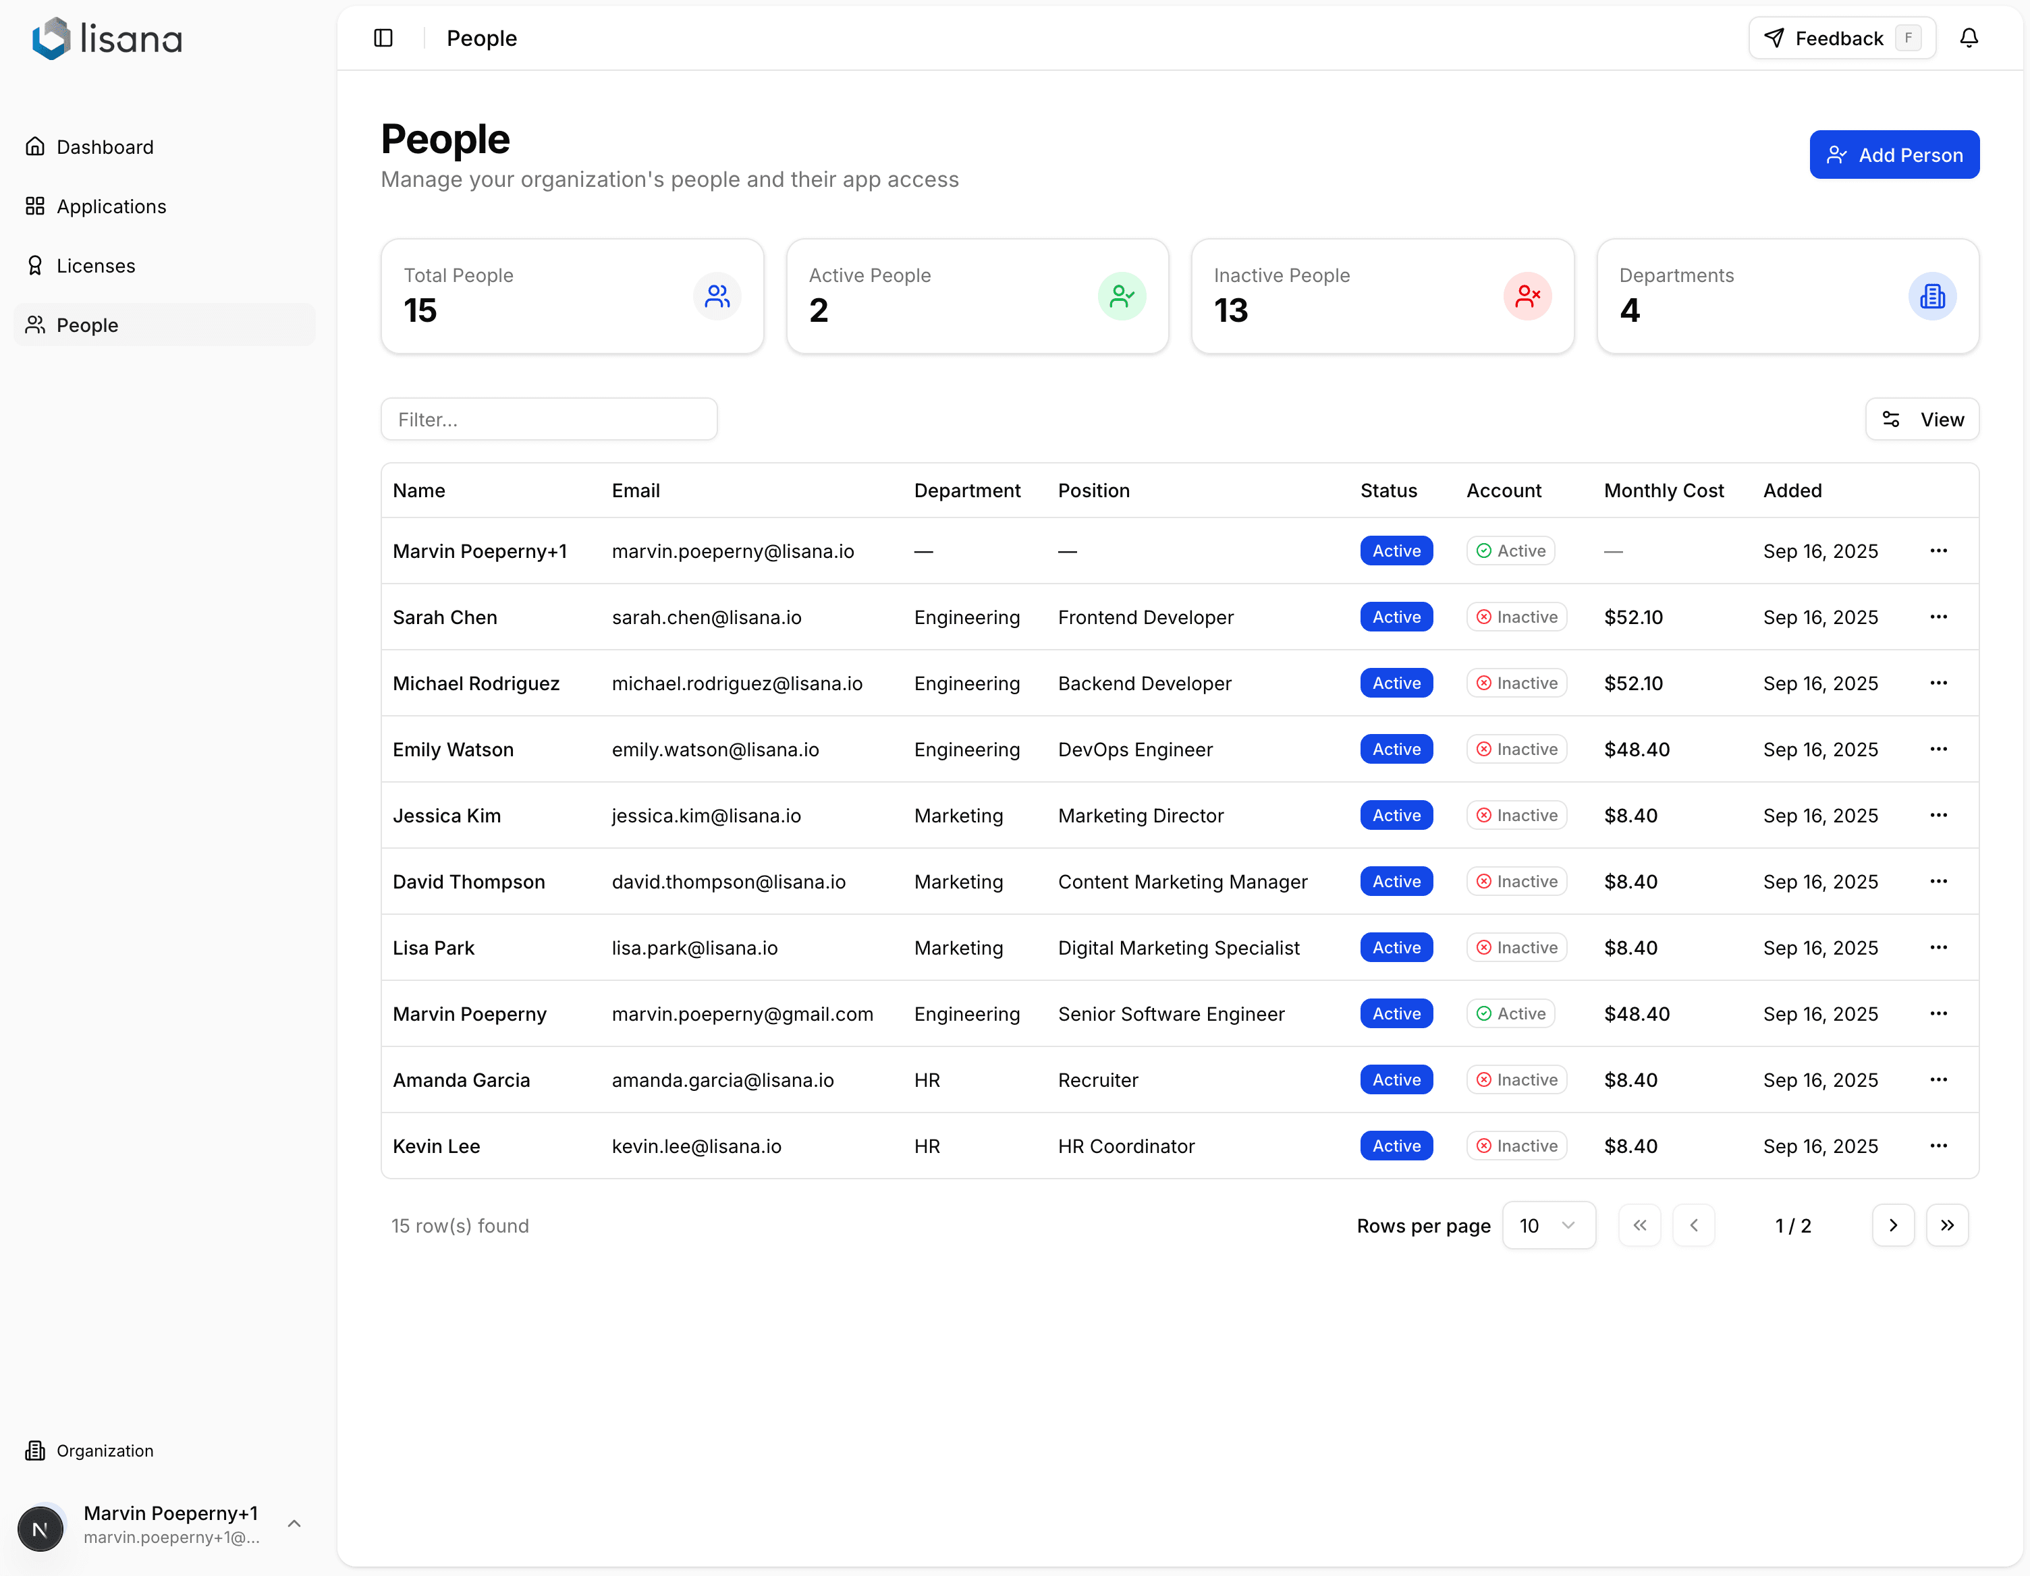Viewport: 2030px width, 1576px height.
Task: Open the Rows per page dropdown
Action: click(x=1549, y=1226)
